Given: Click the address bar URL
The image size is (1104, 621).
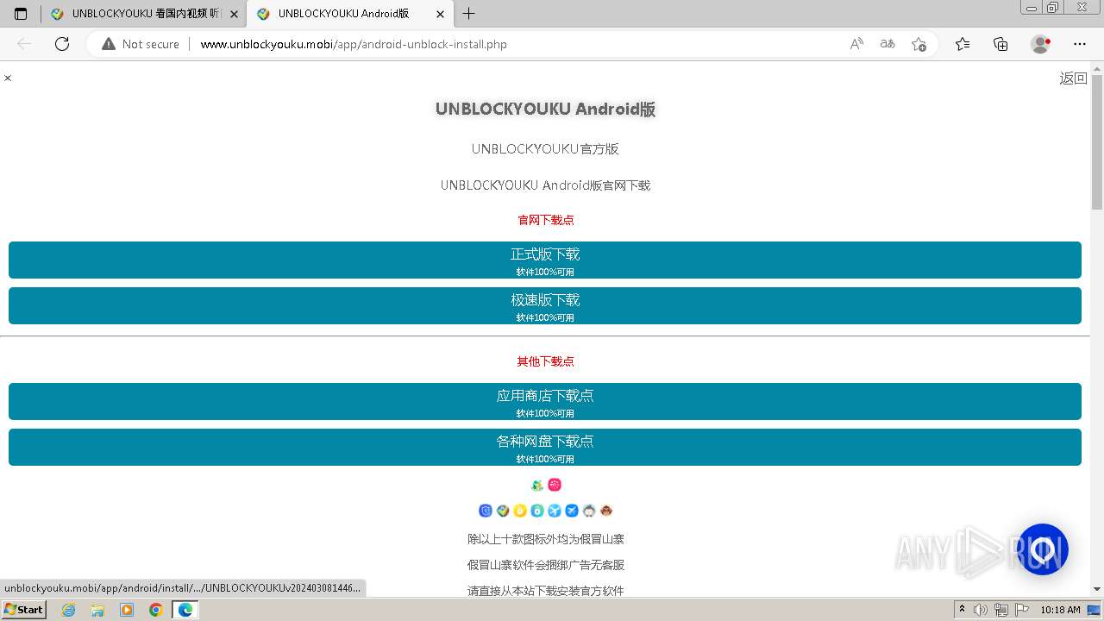Looking at the screenshot, I should (x=354, y=44).
